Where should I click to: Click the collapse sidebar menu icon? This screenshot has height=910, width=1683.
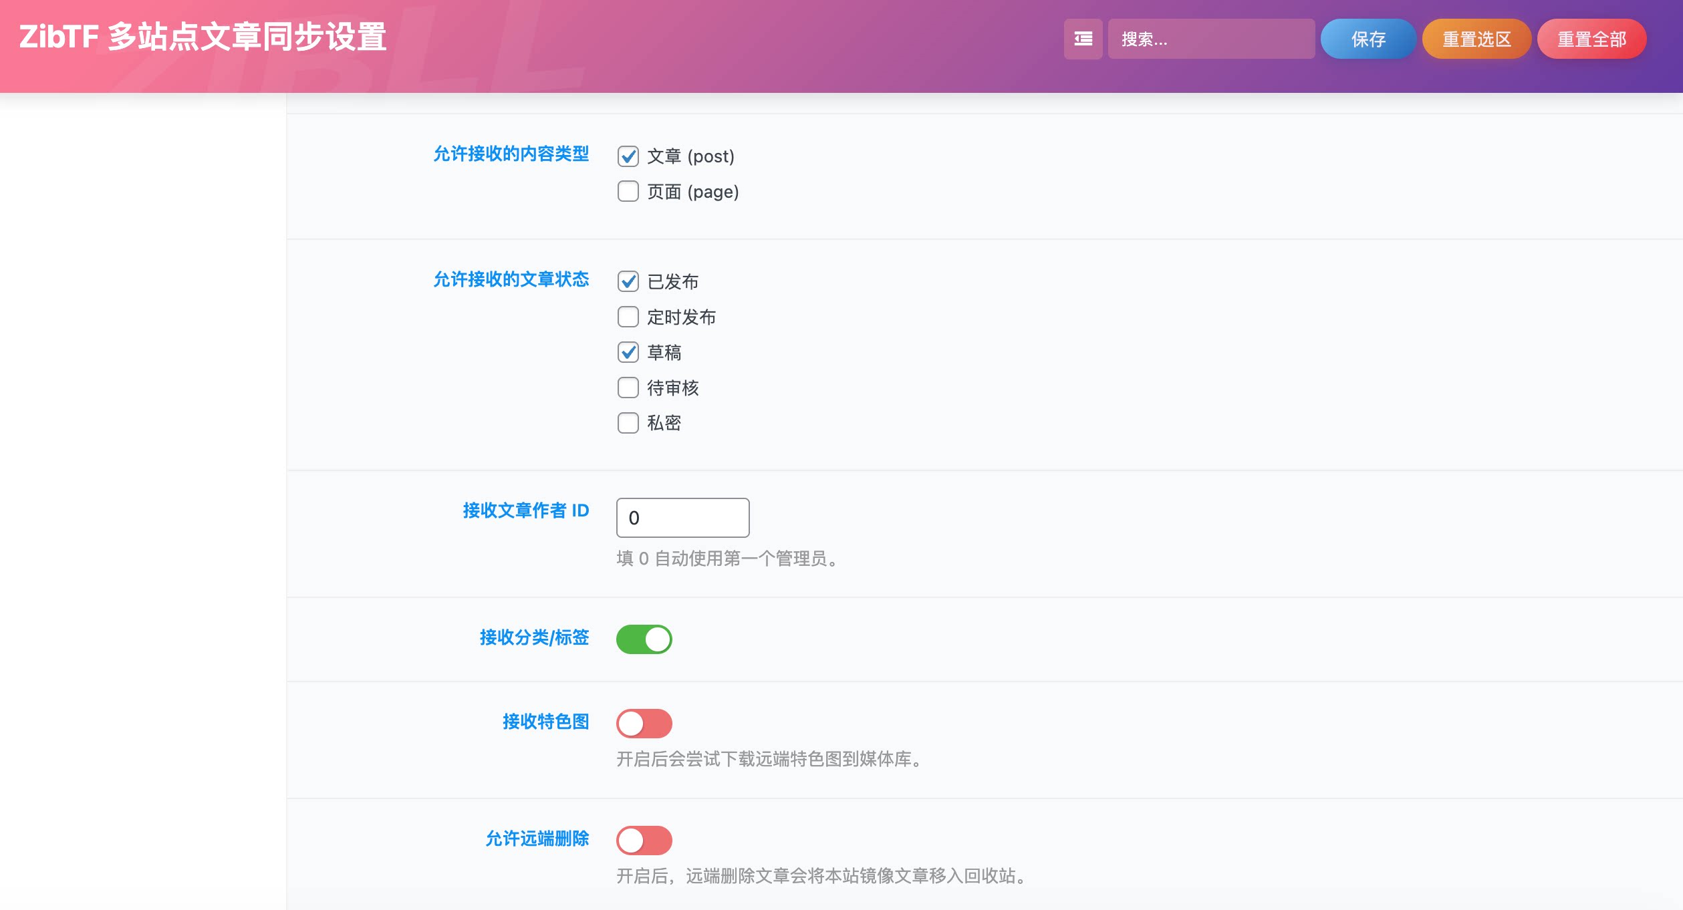[x=1083, y=39]
